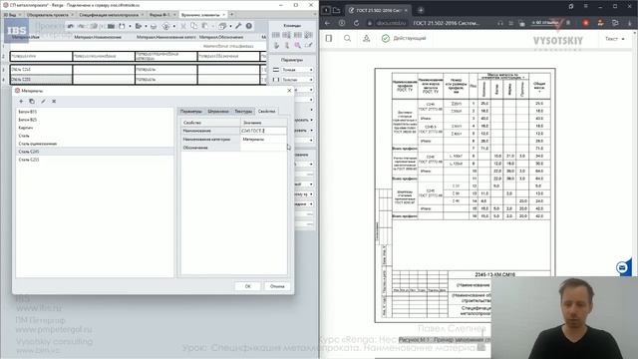This screenshot has height=359, width=638.
Task: Open Help question icon in Renga toolbar
Action: tap(248, 26)
